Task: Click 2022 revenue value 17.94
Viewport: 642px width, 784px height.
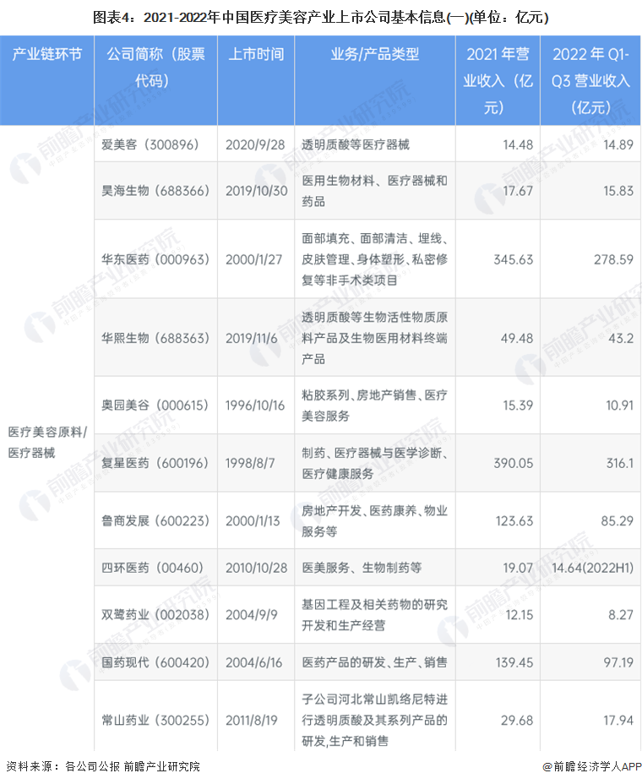Action: 618,721
